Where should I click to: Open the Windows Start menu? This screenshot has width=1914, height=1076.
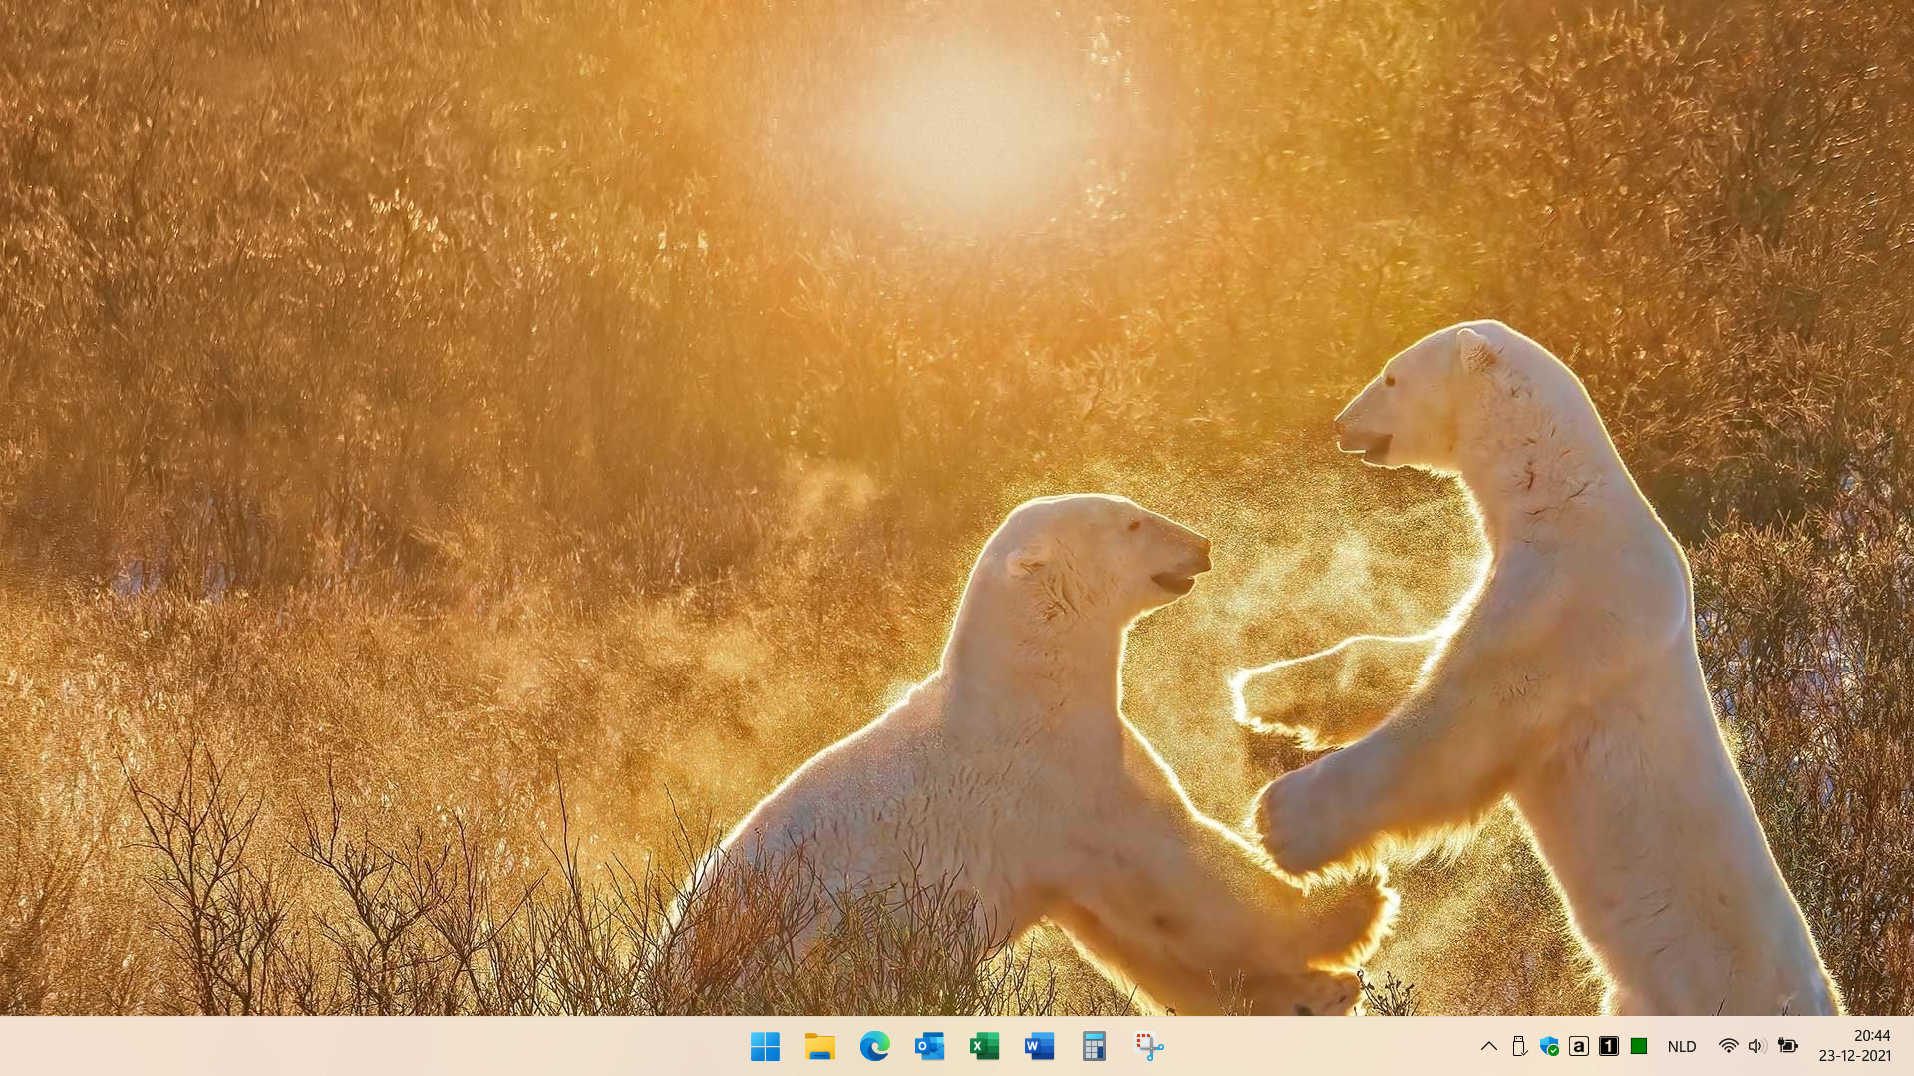(x=765, y=1046)
